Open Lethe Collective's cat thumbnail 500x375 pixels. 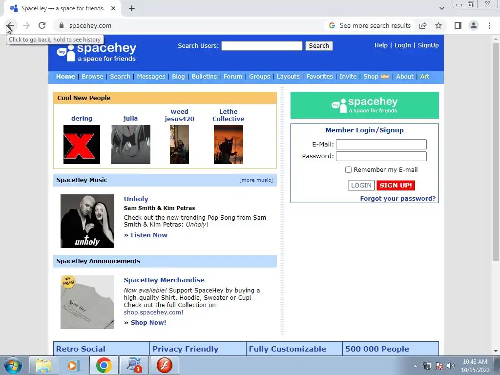(229, 145)
